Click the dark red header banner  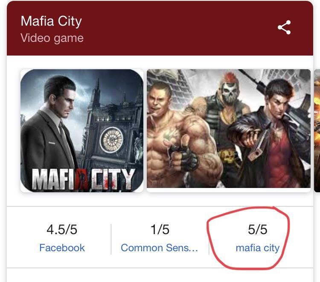pos(160,28)
